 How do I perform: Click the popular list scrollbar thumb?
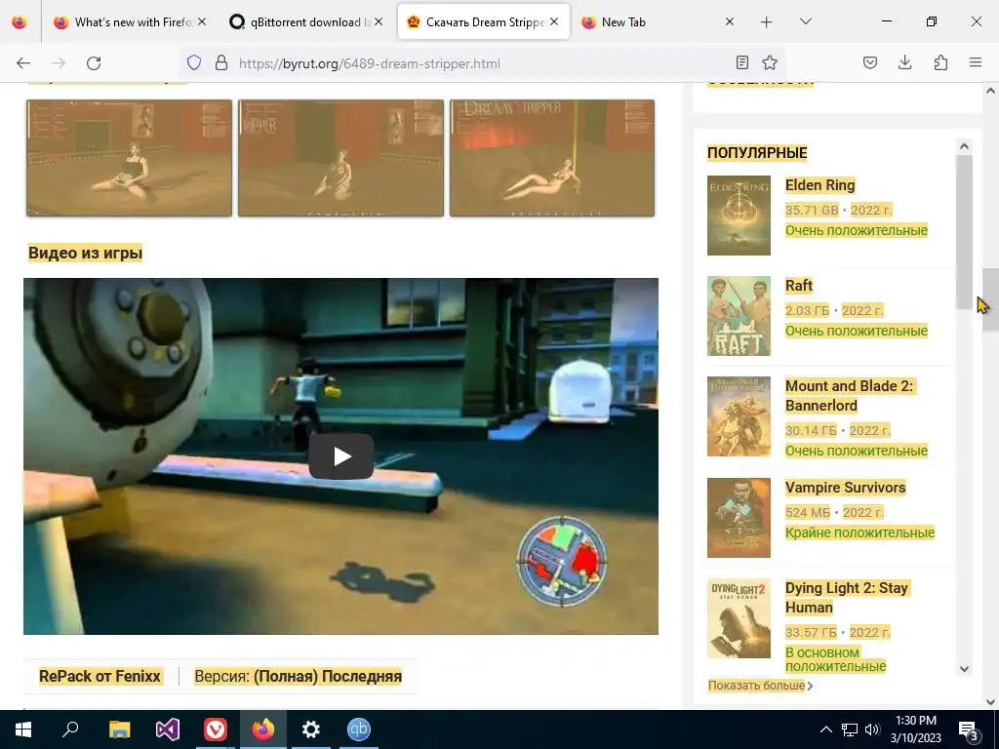point(964,232)
